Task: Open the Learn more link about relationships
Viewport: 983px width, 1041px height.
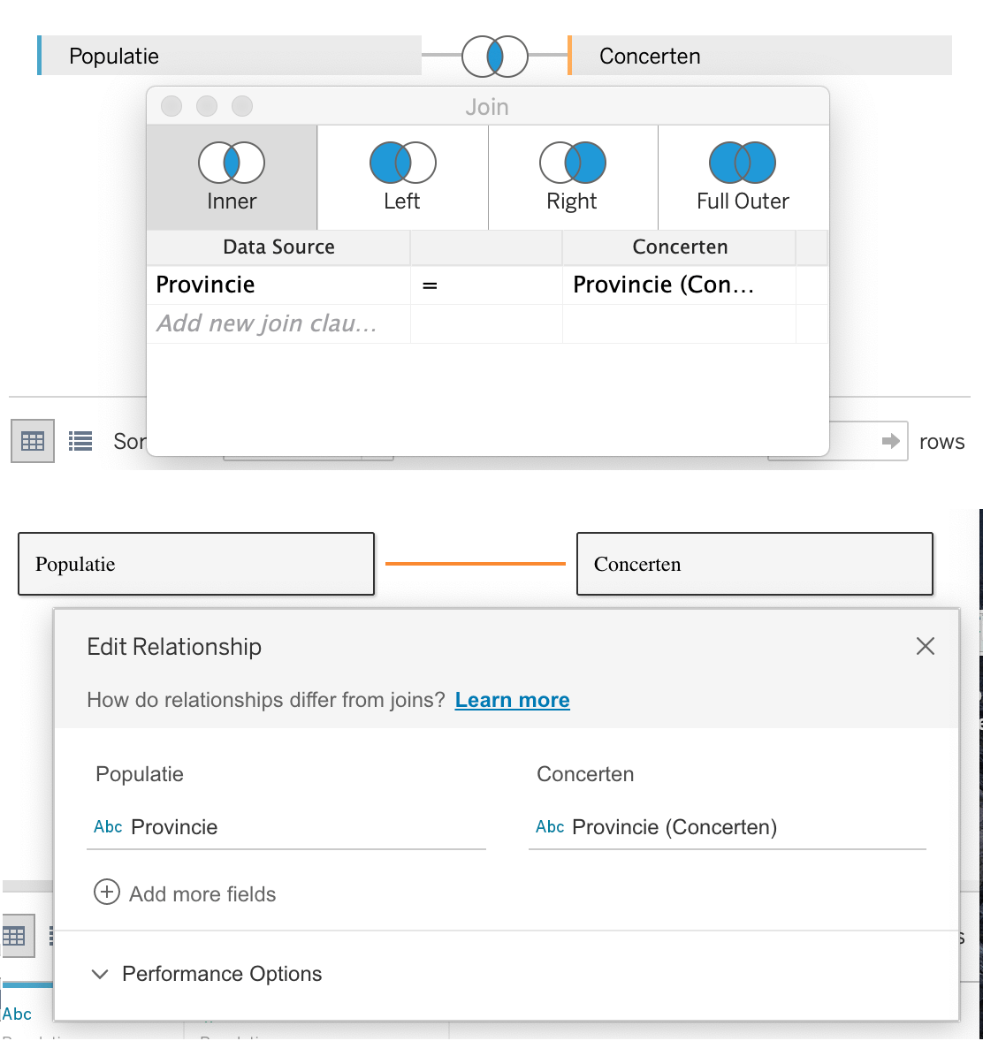Action: [512, 699]
